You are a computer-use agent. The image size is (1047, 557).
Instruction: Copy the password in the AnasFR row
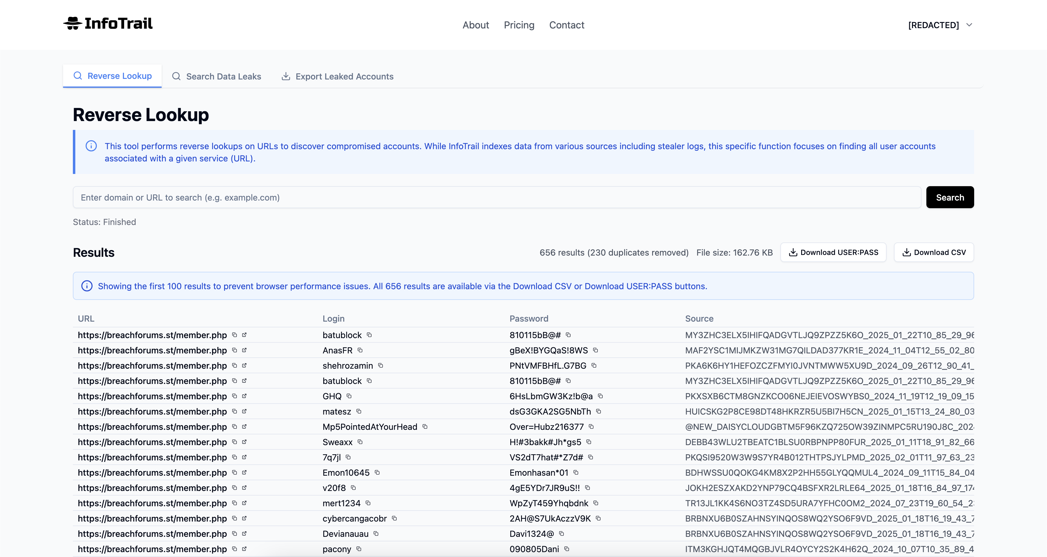click(x=595, y=350)
